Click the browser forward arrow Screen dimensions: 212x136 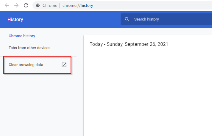pyautogui.click(x=16, y=5)
